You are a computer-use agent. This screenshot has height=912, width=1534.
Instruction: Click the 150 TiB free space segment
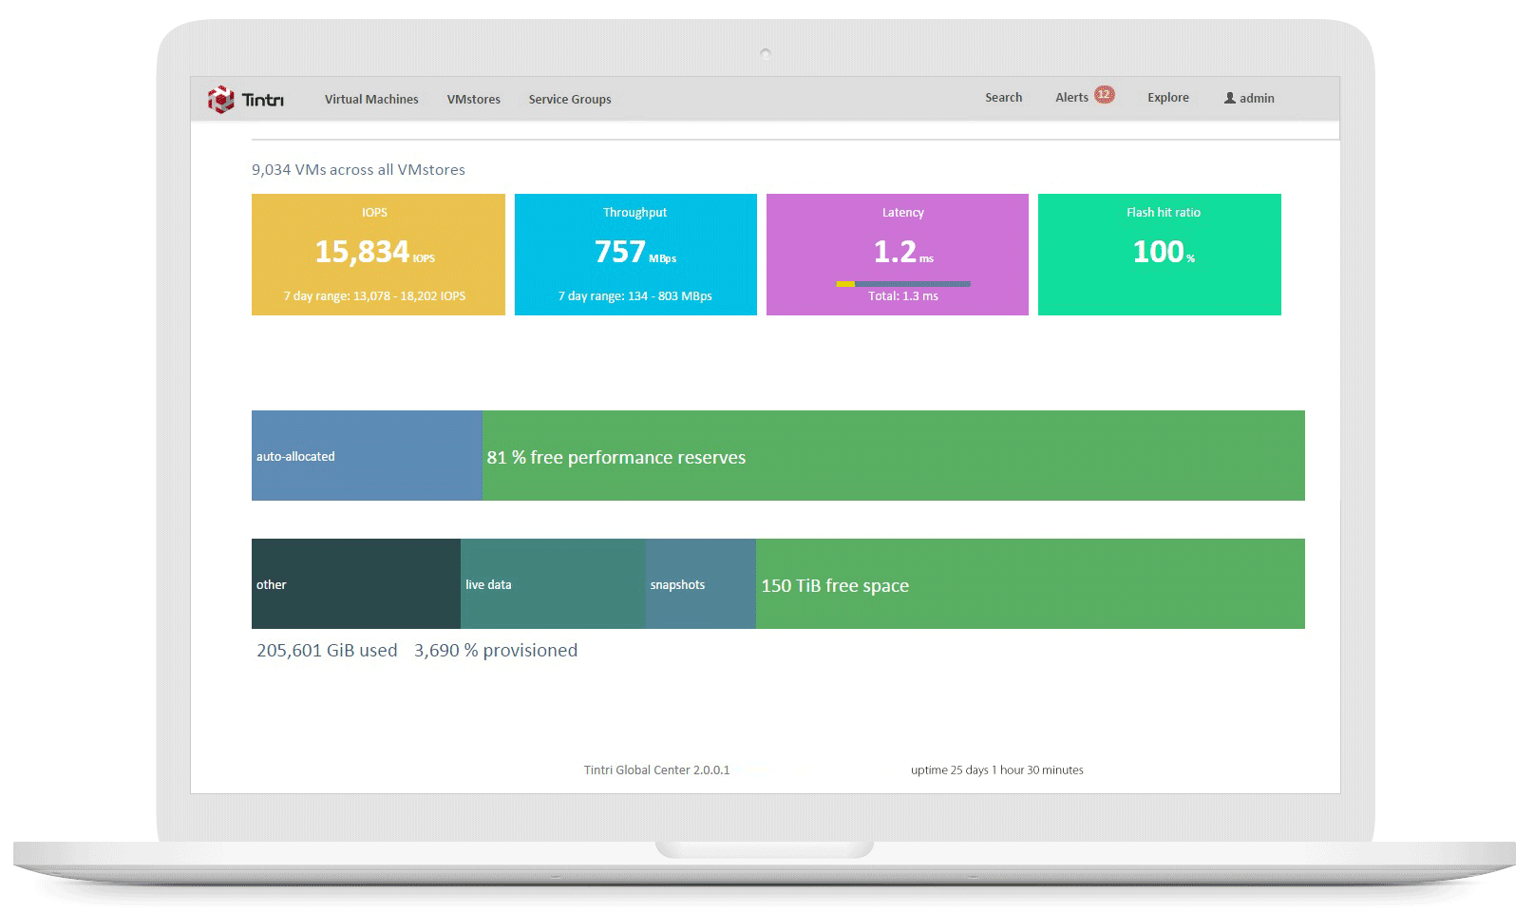(x=1031, y=583)
